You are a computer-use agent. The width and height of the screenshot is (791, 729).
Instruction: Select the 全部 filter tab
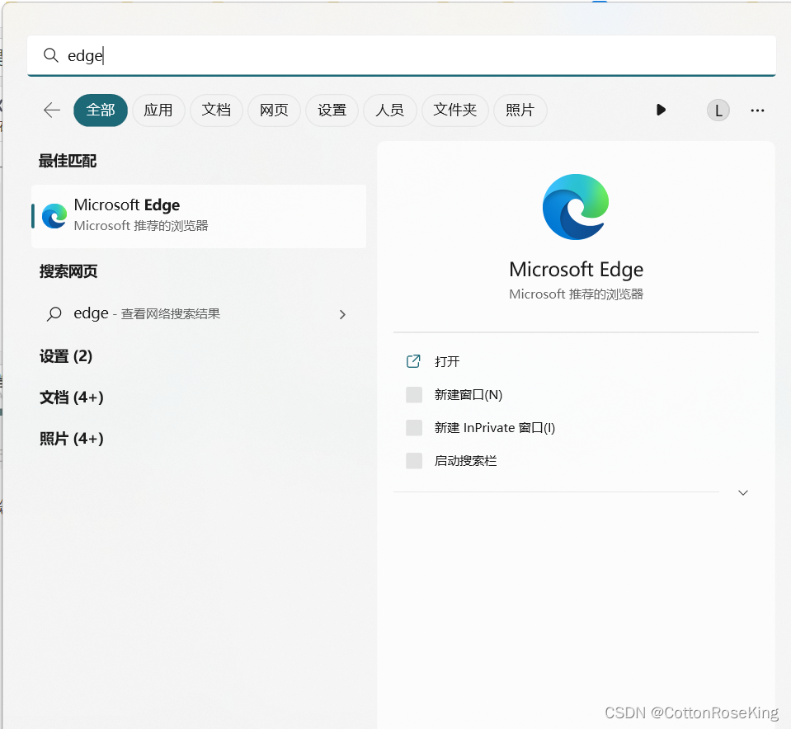(101, 110)
